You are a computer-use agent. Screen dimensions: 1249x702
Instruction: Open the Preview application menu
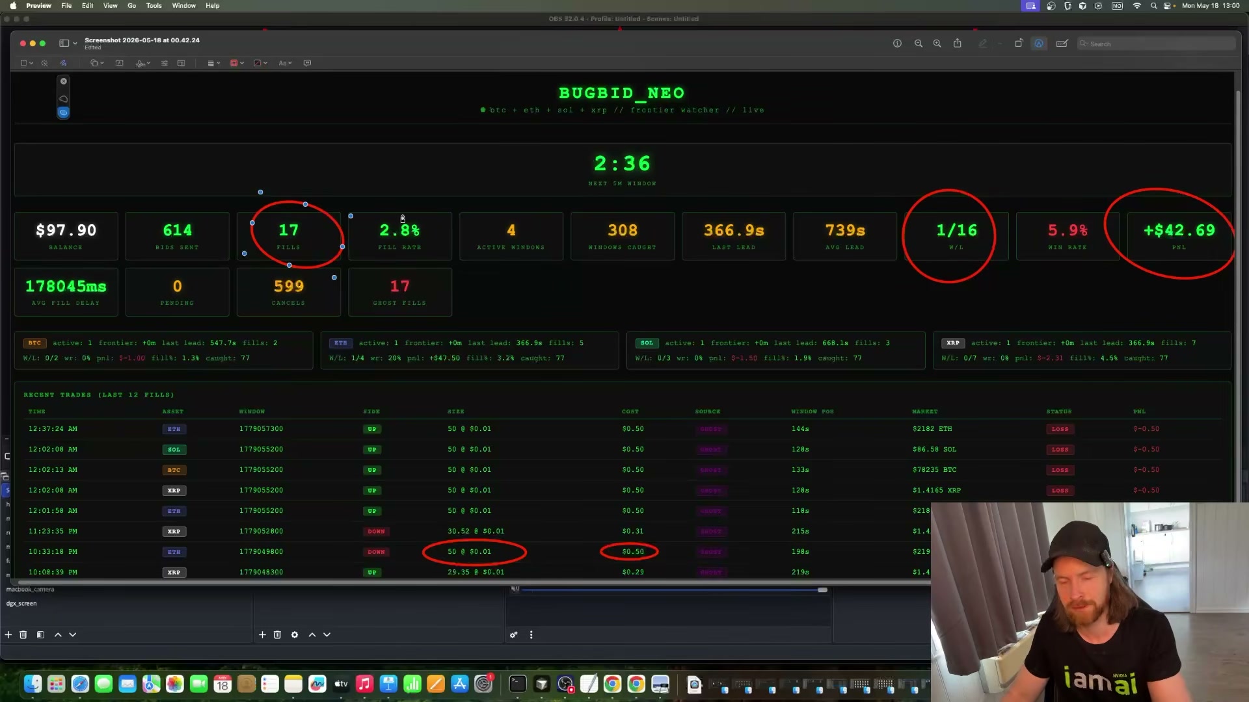click(x=38, y=6)
